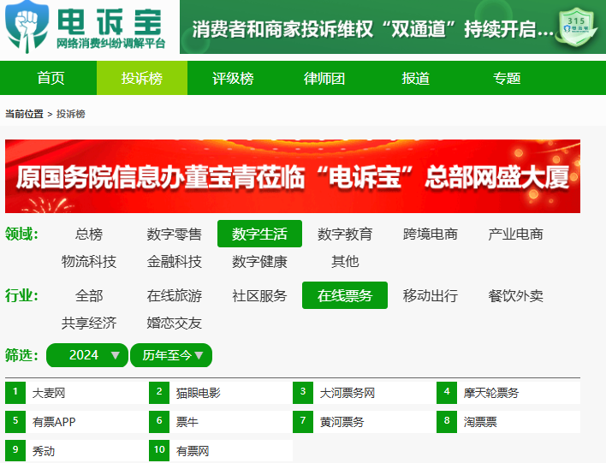The image size is (606, 463).
Task: Go to the 评级榜 navigation tab
Action: (233, 78)
